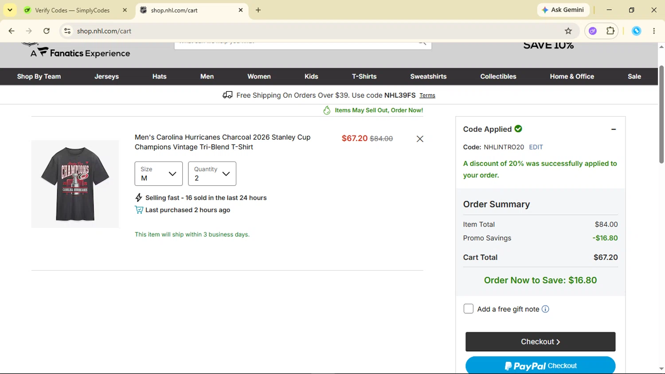665x374 pixels.
Task: Open the Kids menu
Action: point(311,76)
